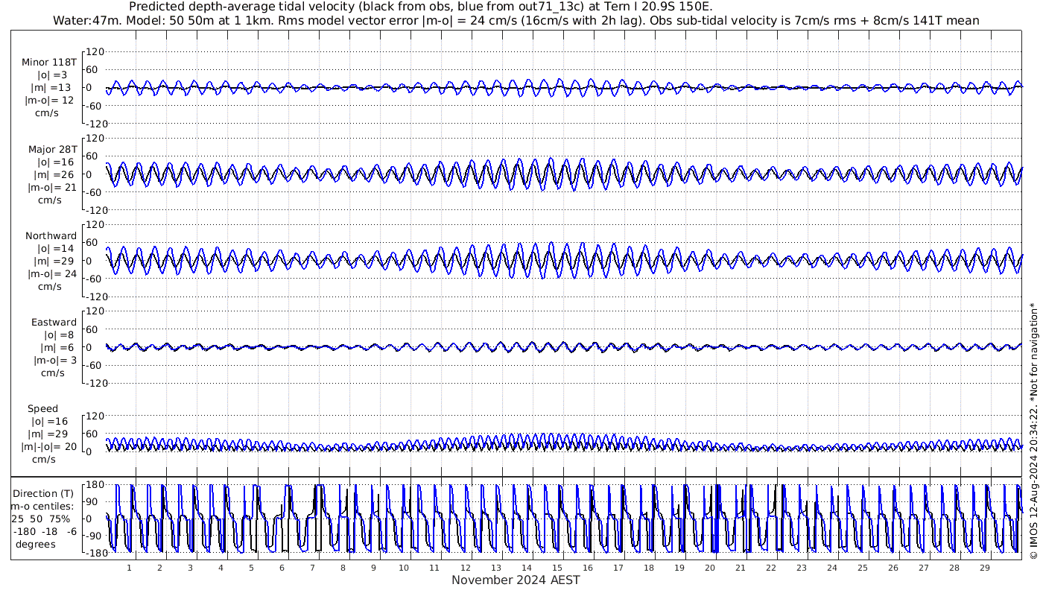Select the 'Major 28T' panel label
The height and width of the screenshot is (596, 1043).
pos(53,150)
